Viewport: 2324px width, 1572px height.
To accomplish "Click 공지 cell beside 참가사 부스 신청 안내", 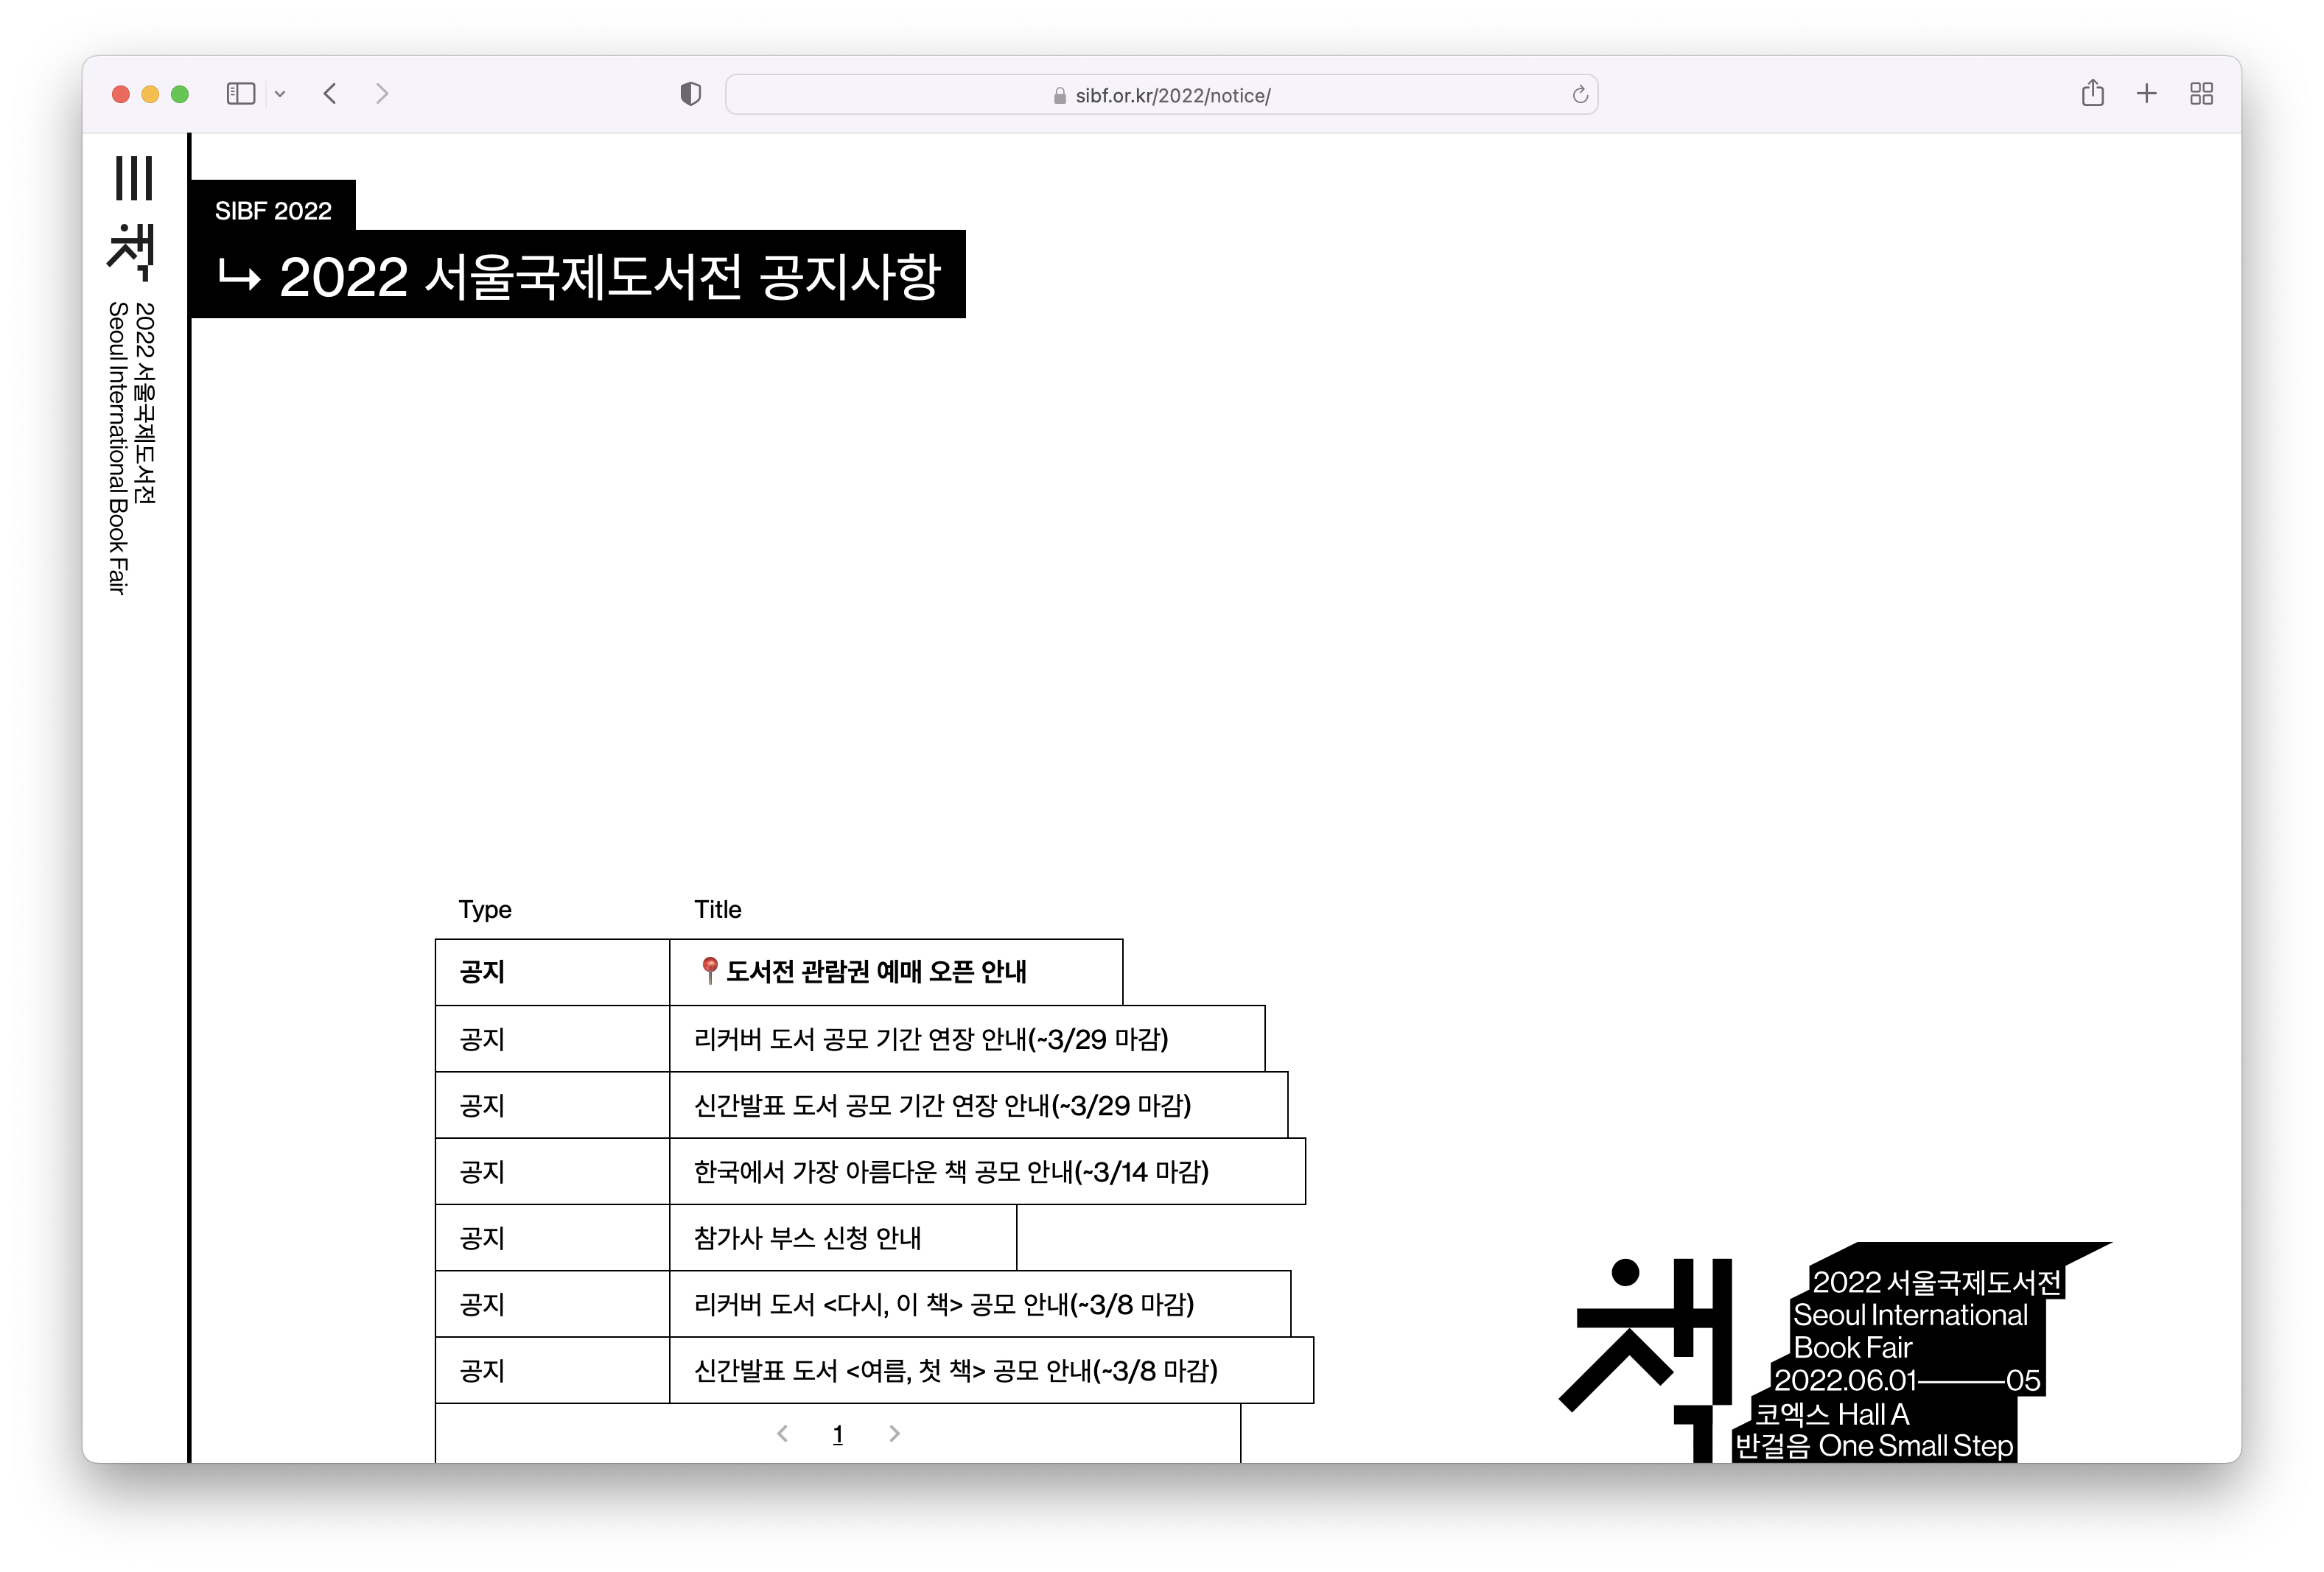I will point(552,1237).
